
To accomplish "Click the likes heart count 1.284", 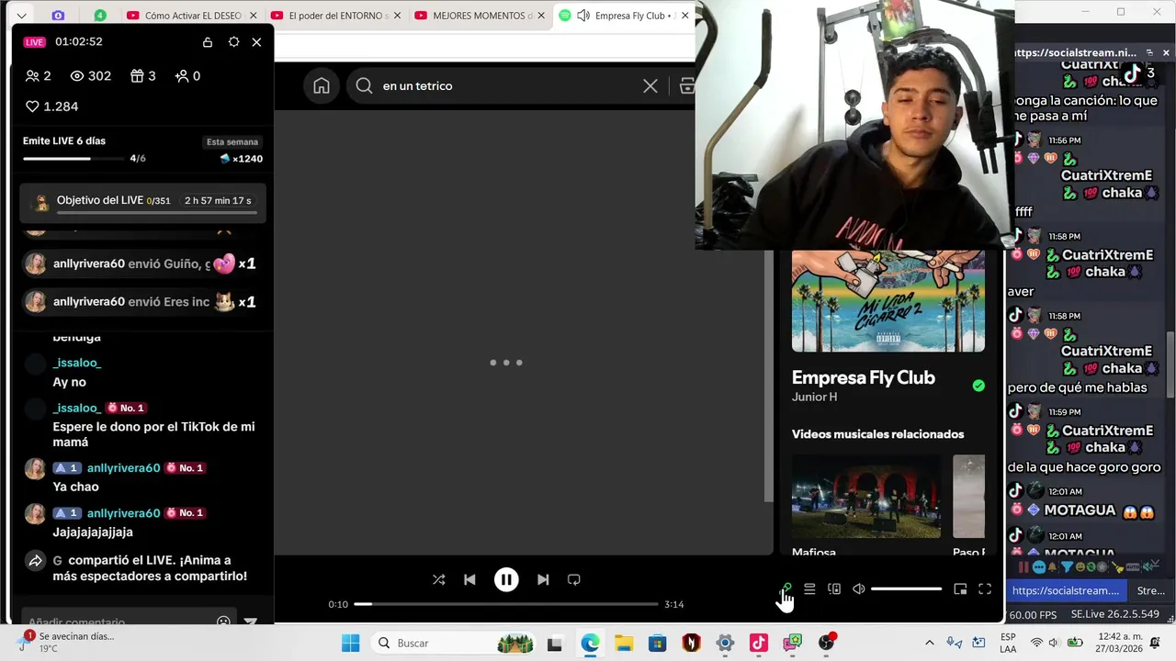I will point(51,106).
